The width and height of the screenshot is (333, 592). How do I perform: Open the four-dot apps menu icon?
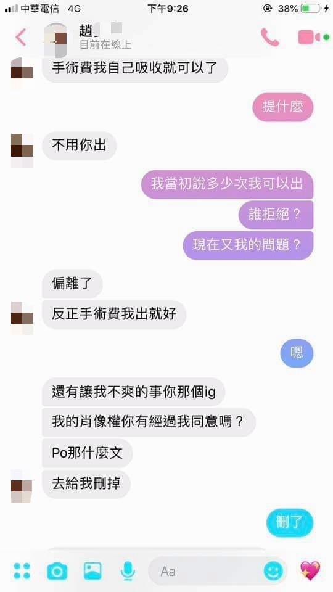(22, 571)
